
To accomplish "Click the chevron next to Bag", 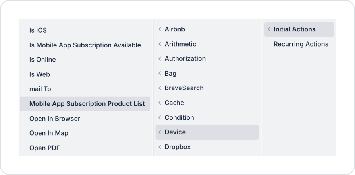I will point(160,74).
